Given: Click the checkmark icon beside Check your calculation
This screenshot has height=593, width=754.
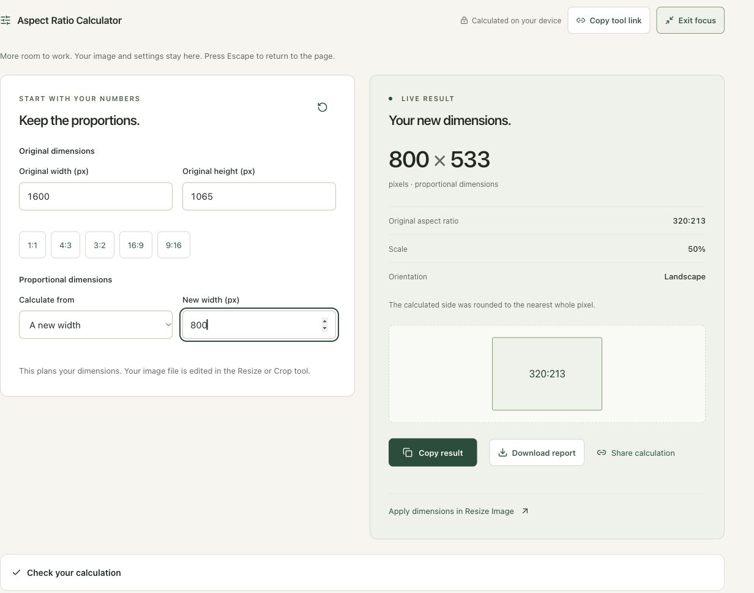Looking at the screenshot, I should [17, 573].
